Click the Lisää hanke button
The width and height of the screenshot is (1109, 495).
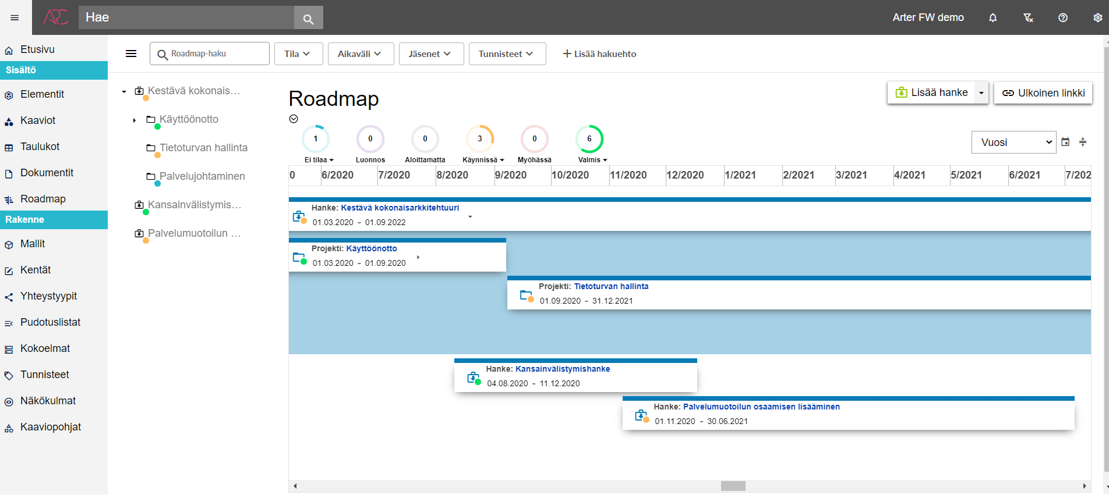[x=931, y=92]
